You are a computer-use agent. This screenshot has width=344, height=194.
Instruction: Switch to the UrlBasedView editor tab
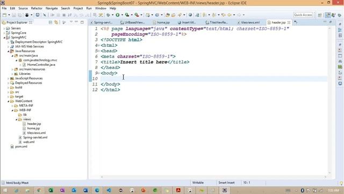133,23
